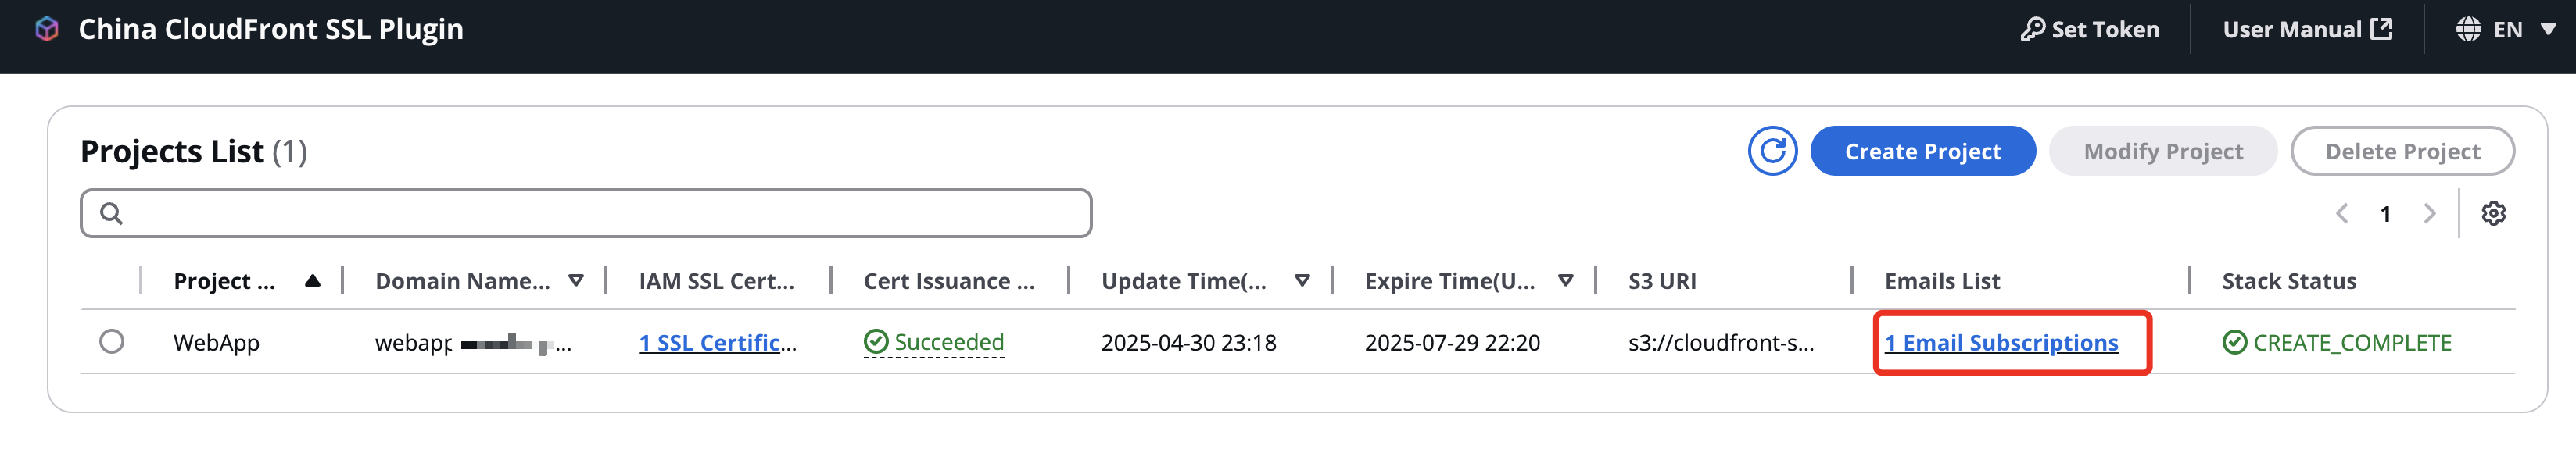Open the 1 Email Subscriptions link
Screen dimensions: 2576x467
[x=2001, y=342]
